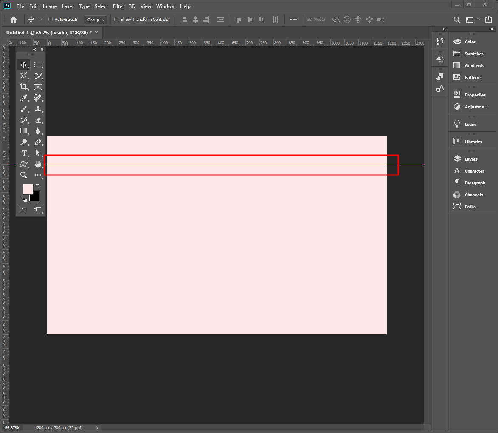Select the Custom Shape tool

point(23,164)
